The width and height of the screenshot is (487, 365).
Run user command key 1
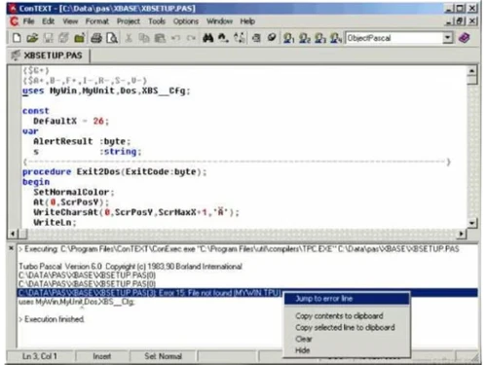pyautogui.click(x=288, y=38)
